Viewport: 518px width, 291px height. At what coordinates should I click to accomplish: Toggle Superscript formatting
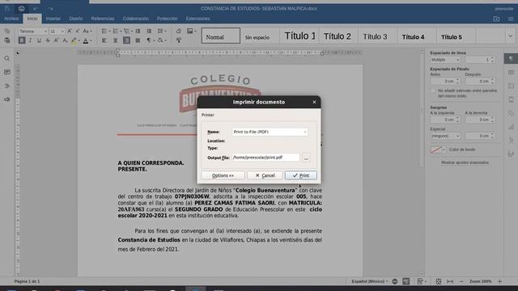pos(56,40)
